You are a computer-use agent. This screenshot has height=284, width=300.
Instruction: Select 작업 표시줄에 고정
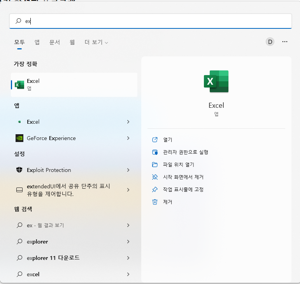[x=183, y=189]
